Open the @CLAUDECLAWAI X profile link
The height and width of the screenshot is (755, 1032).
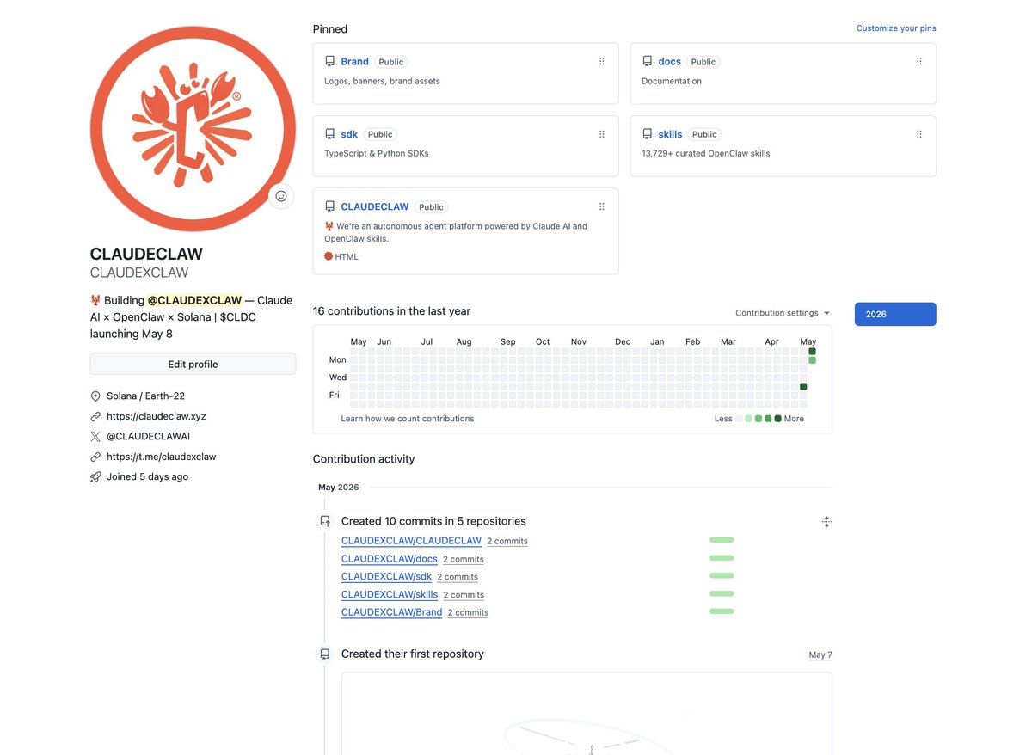[x=148, y=437]
